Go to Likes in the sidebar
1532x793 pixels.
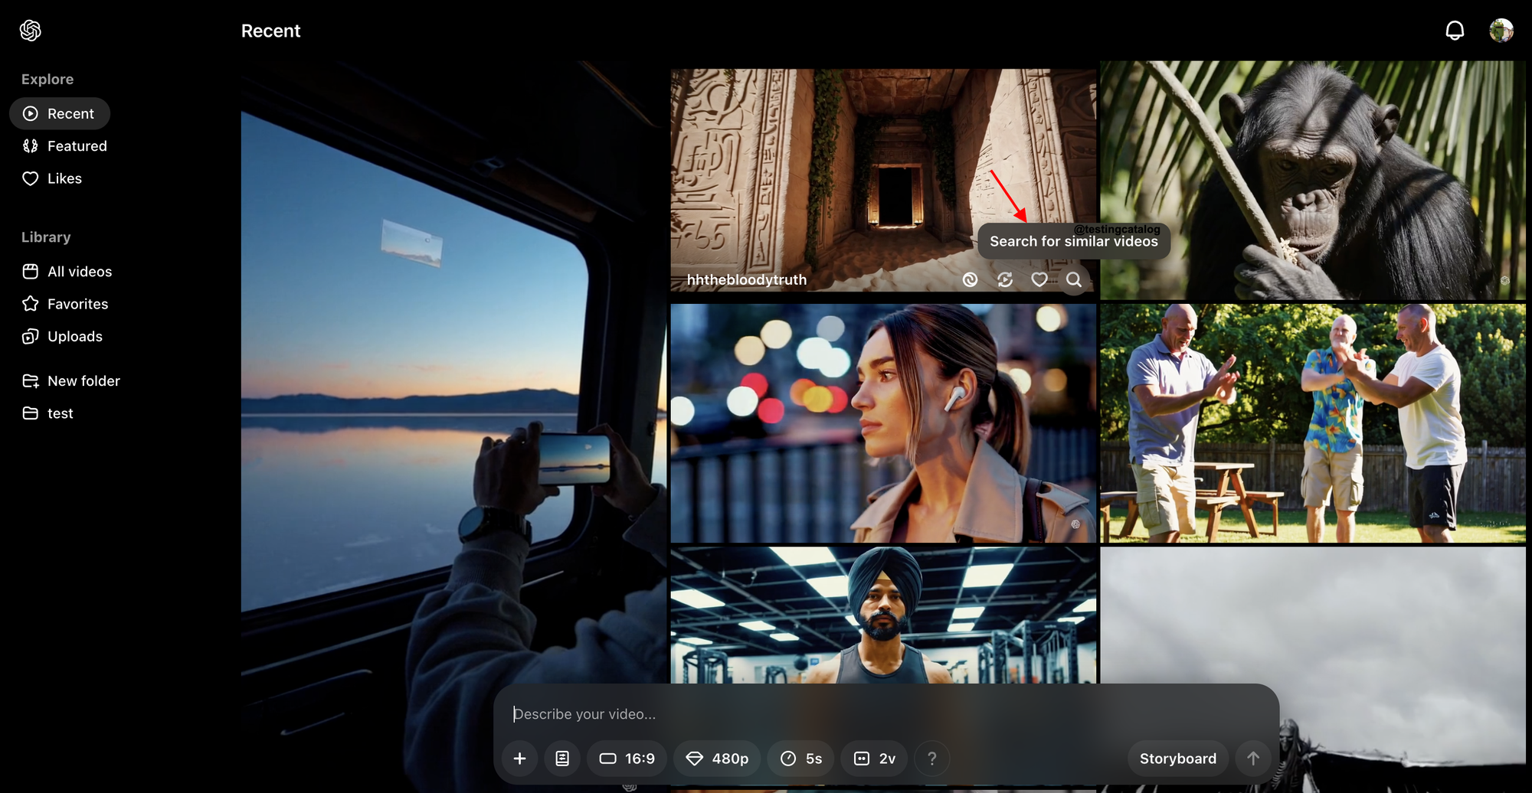click(x=52, y=178)
